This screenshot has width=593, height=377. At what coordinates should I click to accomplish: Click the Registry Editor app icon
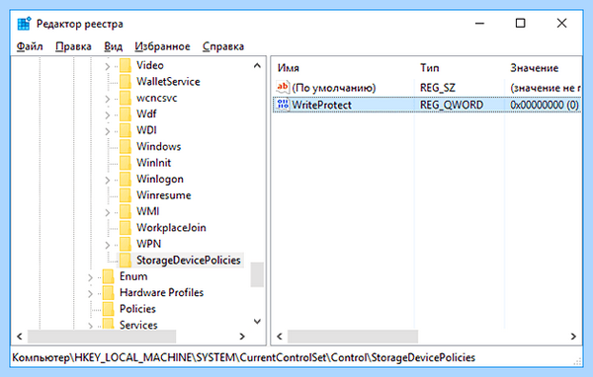(24, 24)
